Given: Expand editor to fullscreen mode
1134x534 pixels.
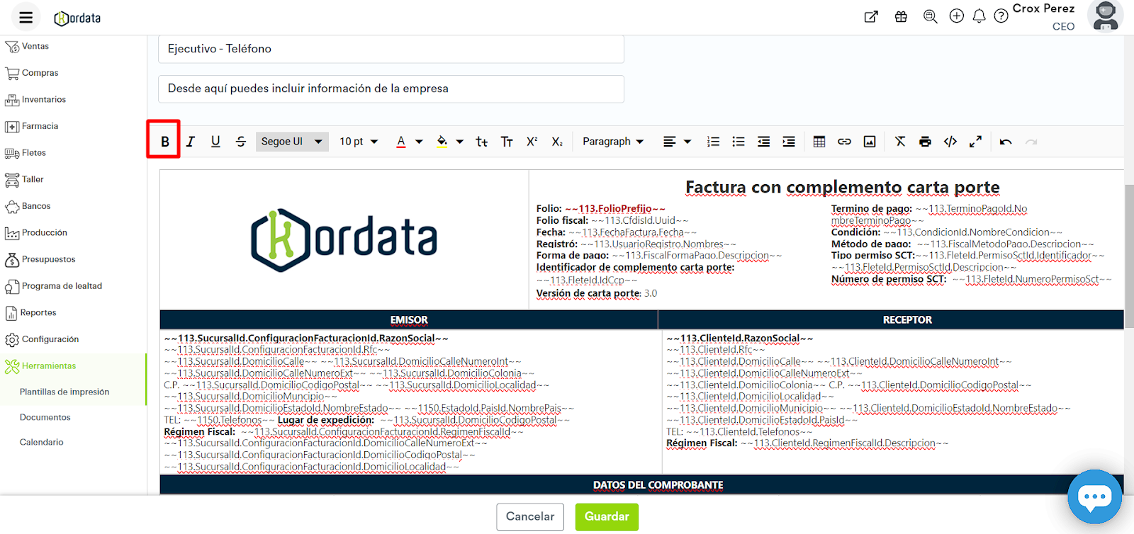Looking at the screenshot, I should click(976, 142).
